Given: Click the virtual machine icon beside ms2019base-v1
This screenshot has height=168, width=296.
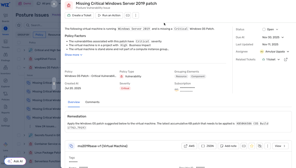Looking at the screenshot, I should click(71, 146).
